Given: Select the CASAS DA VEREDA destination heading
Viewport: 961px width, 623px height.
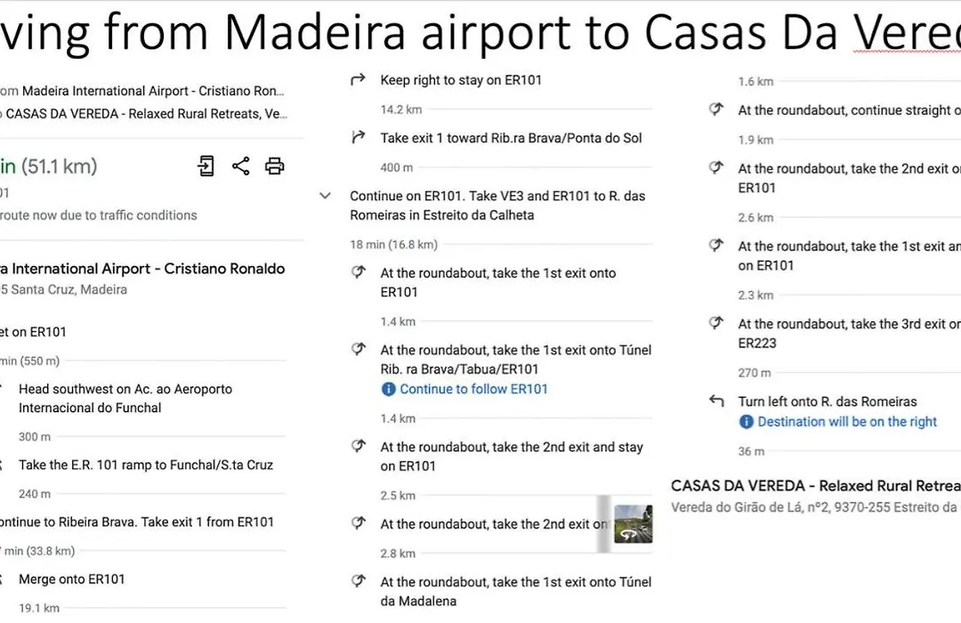Looking at the screenshot, I should tap(816, 486).
